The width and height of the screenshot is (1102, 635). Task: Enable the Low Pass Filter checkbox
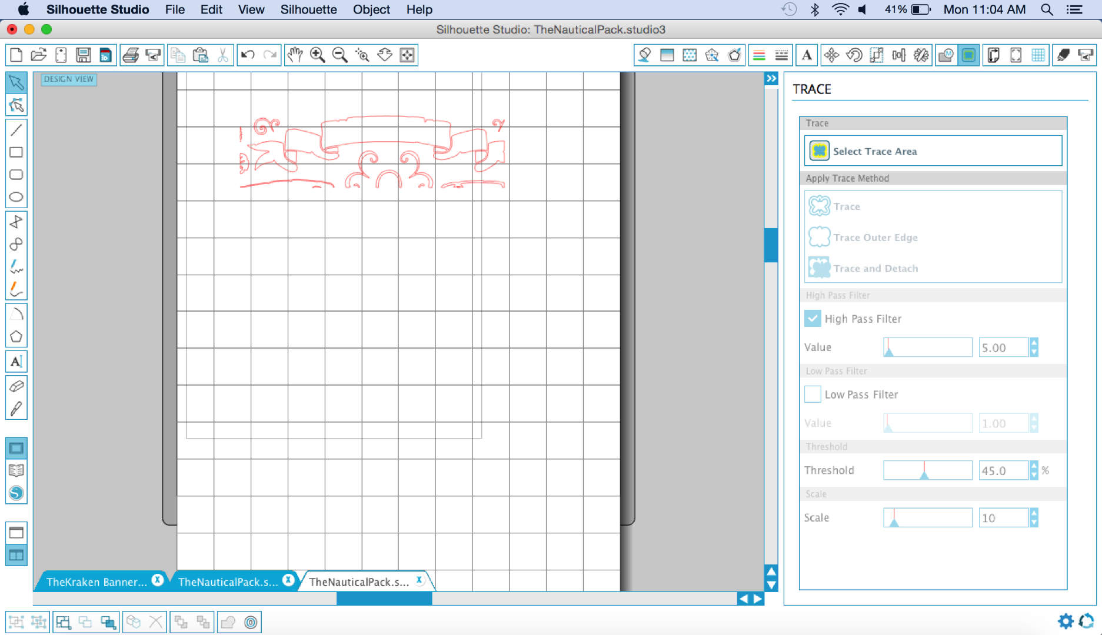[x=813, y=395]
